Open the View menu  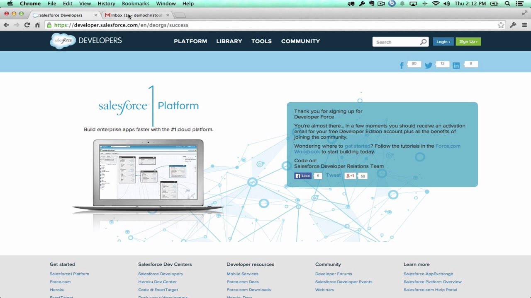pyautogui.click(x=85, y=3)
